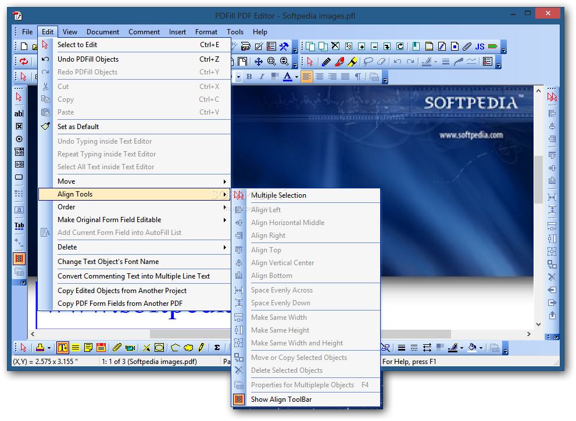Select the Radio Button form tool
Viewport: 576px width, 421px height.
click(x=19, y=139)
